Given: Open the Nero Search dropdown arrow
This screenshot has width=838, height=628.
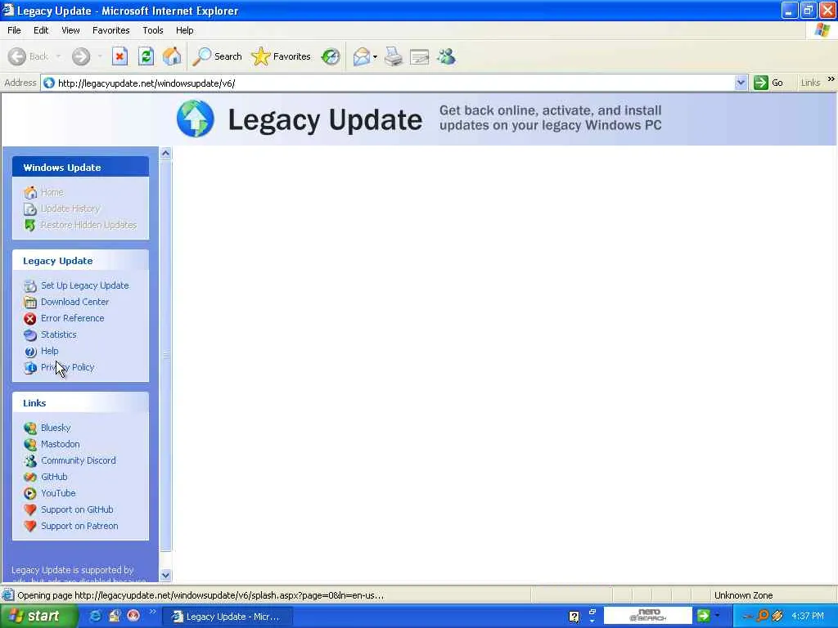Looking at the screenshot, I should pyautogui.click(x=717, y=616).
